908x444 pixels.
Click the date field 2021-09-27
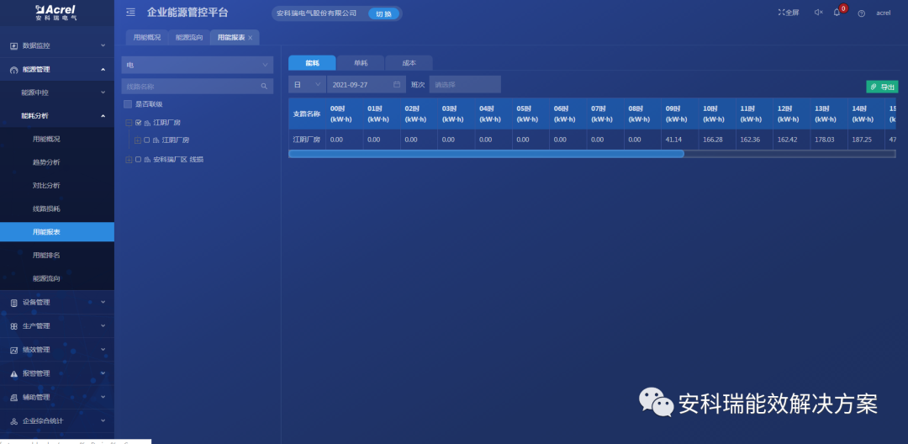(366, 85)
